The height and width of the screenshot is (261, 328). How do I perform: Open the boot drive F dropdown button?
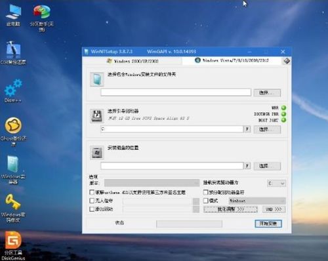tap(247, 129)
